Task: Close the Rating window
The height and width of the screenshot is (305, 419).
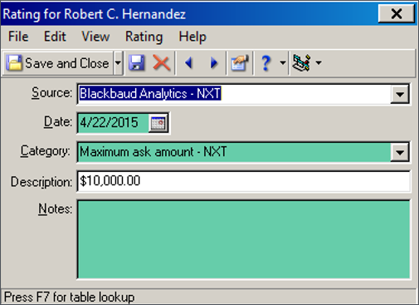Action: tap(396, 13)
